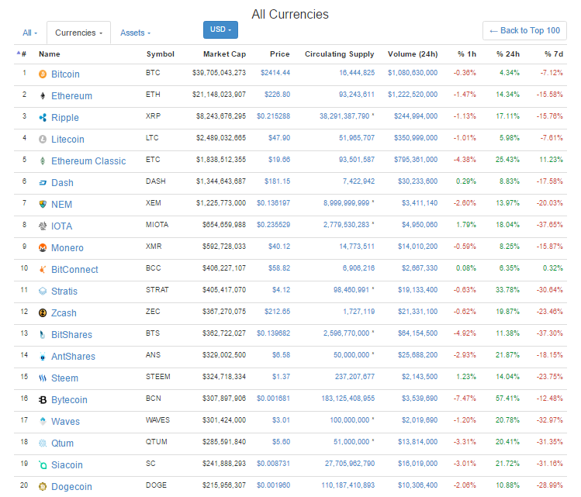Screen dimensions: 581x497
Task: Click Bitcoin market cap $39,705,043,273
Action: pyautogui.click(x=219, y=73)
